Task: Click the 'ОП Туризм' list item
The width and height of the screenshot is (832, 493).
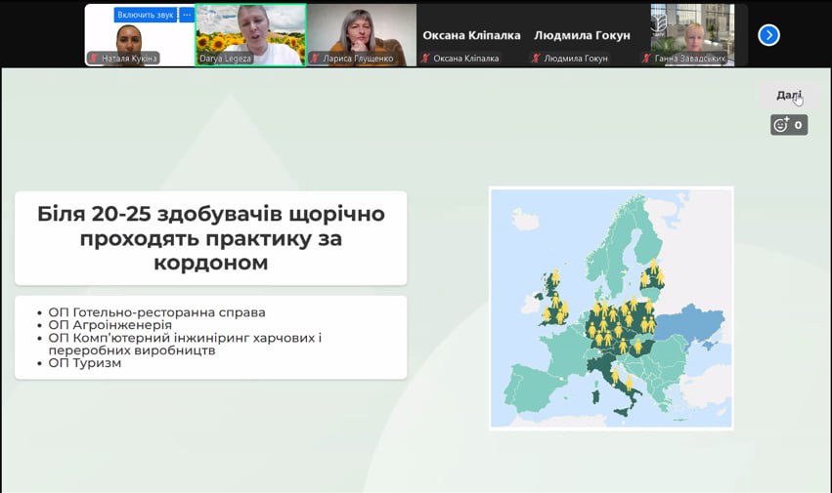Action: (85, 362)
